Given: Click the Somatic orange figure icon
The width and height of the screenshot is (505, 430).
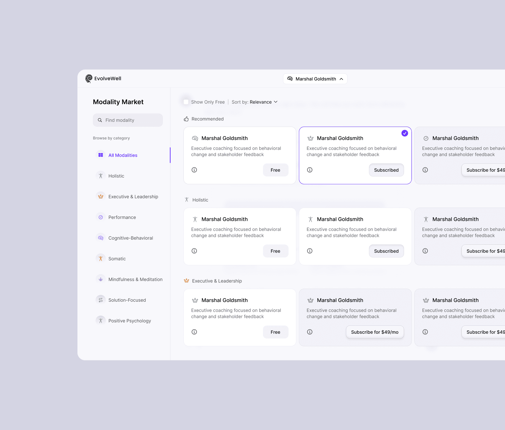Looking at the screenshot, I should coord(101,259).
